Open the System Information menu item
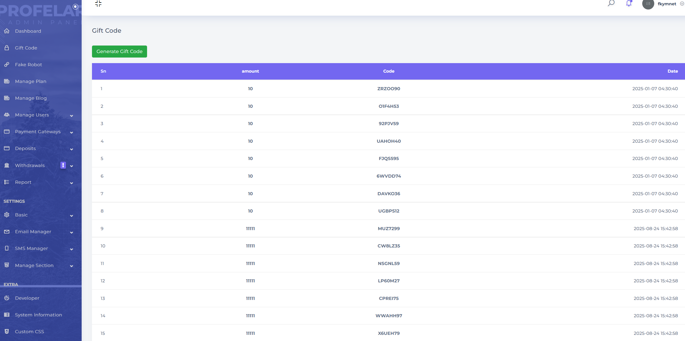 pos(38,315)
